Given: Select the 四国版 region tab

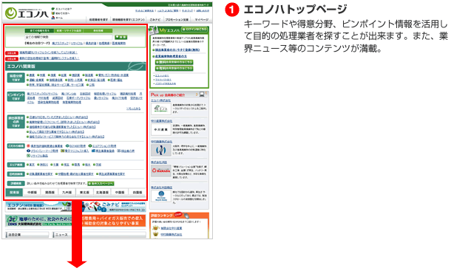Looking at the screenshot, I should coord(138,192).
